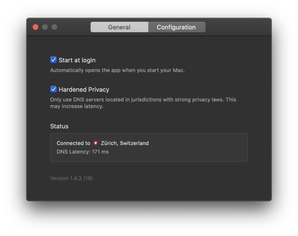Switch to the Configuration tab
This screenshot has height=236, width=298.
tap(176, 27)
